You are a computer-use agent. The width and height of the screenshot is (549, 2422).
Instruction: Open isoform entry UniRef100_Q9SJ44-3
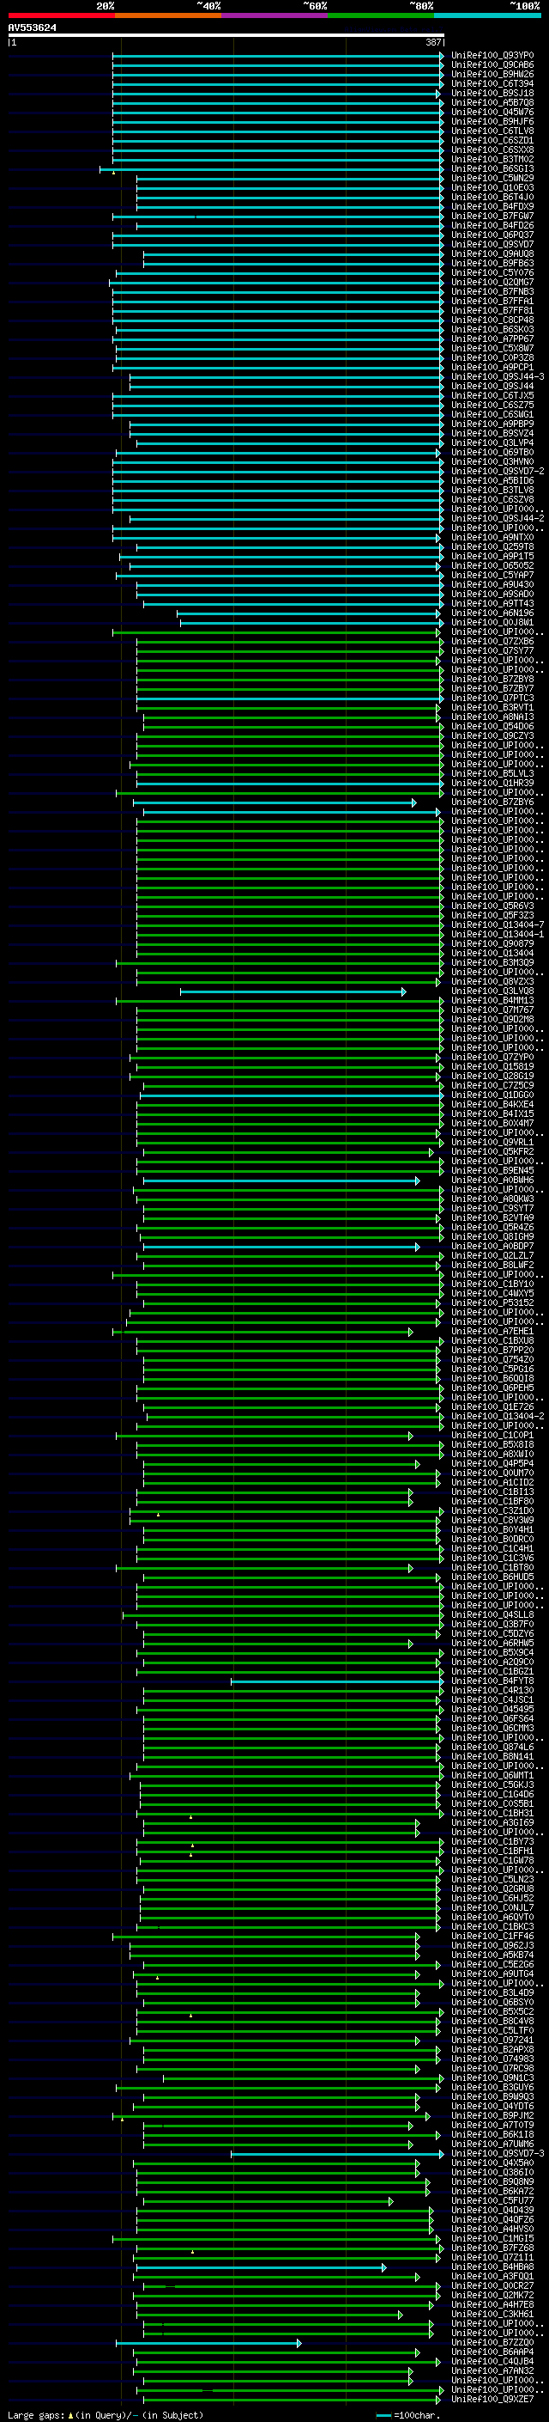pos(498,377)
